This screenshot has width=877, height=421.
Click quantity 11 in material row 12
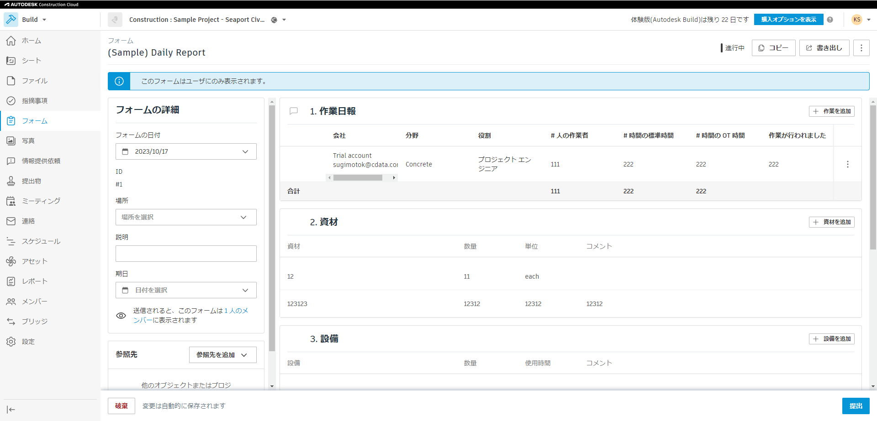467,276
